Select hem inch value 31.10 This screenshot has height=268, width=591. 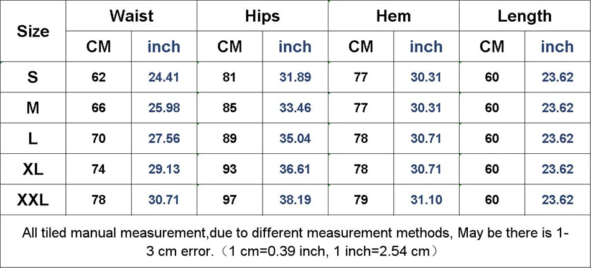click(x=426, y=200)
